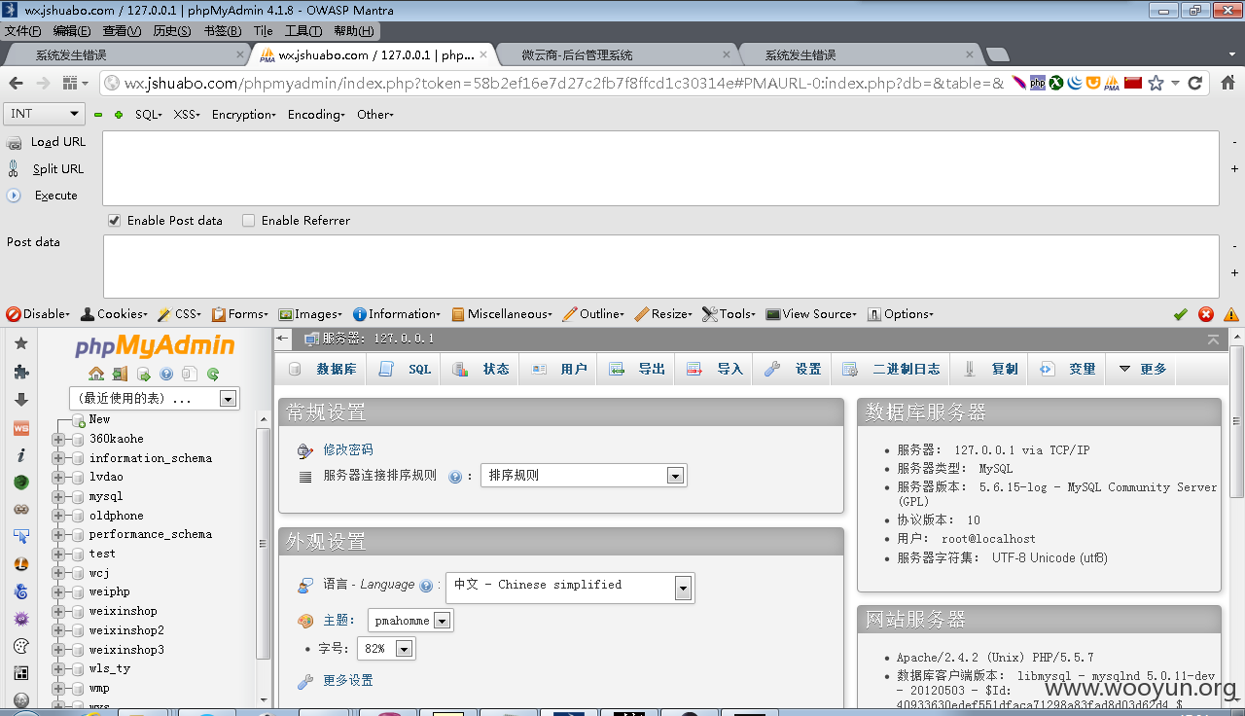Open the 状态 Status tab
1245x716 pixels.
(480, 370)
